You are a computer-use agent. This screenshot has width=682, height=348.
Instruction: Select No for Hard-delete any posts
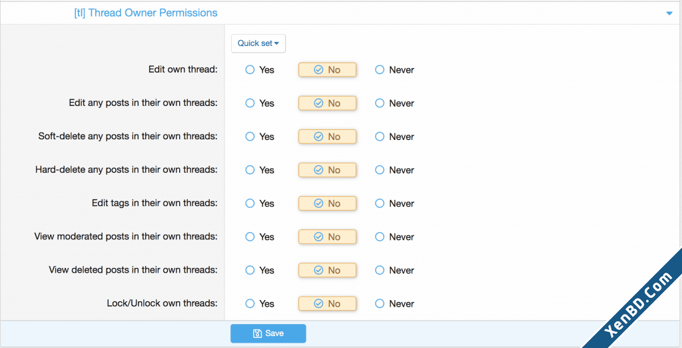coord(327,170)
